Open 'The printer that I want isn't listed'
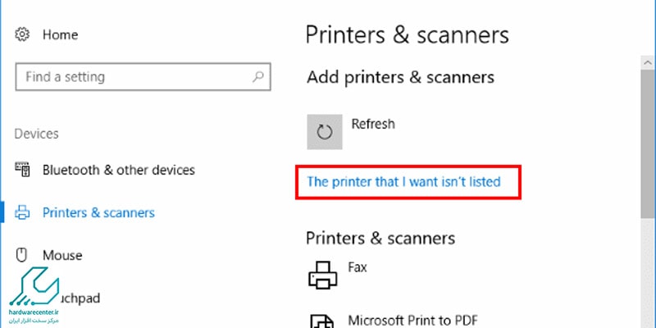 coord(403,181)
